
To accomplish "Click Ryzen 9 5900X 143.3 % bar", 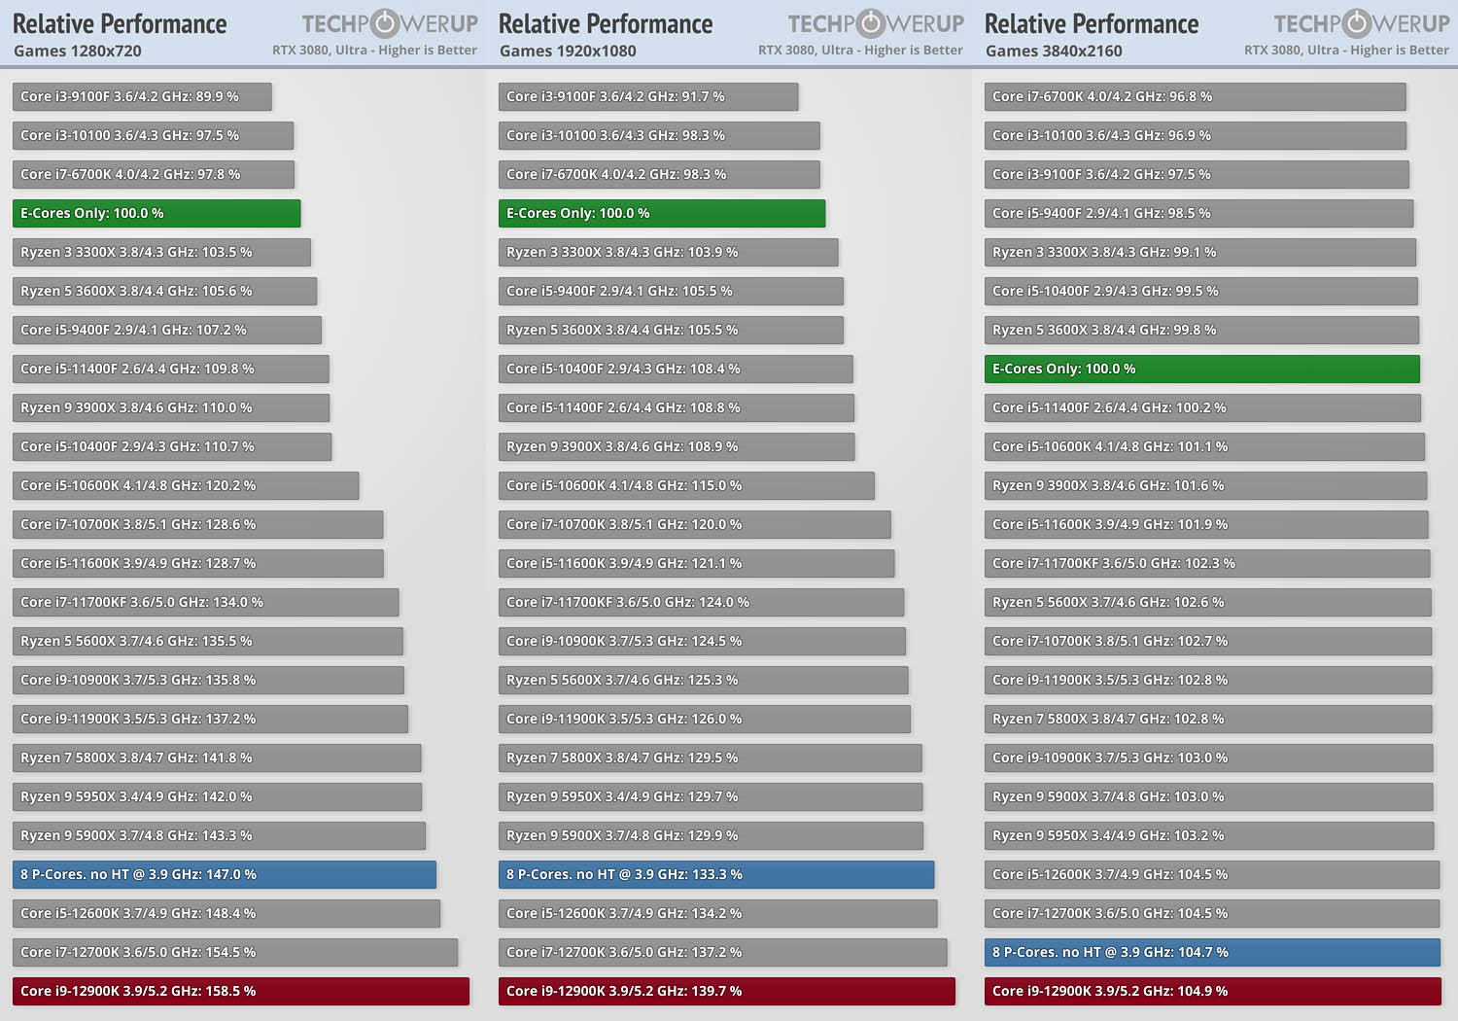I will click(219, 835).
